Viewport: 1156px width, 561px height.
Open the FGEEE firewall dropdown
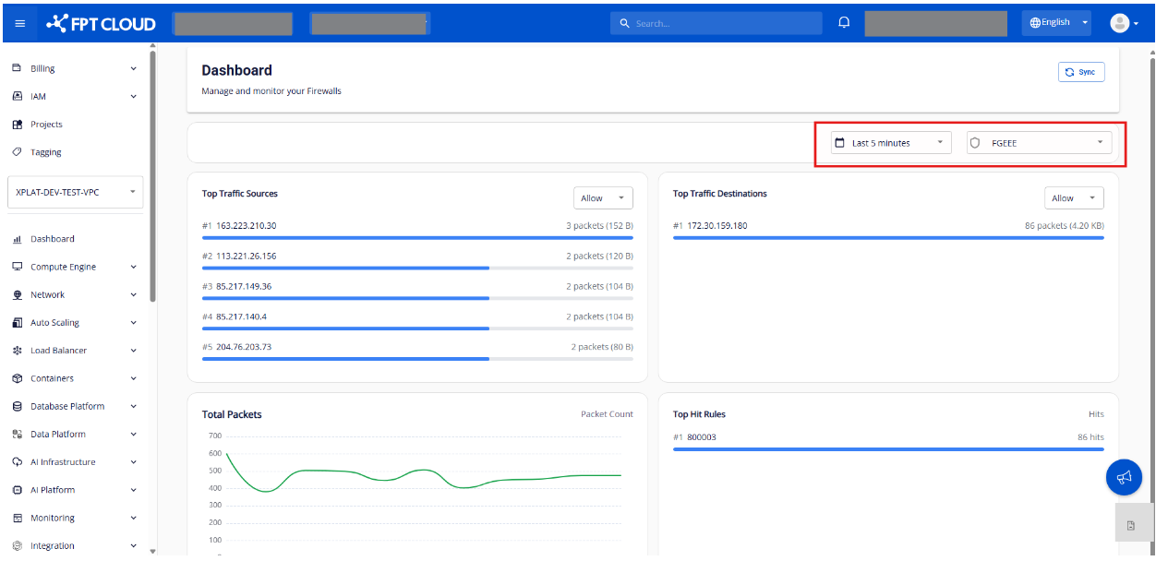point(1038,143)
